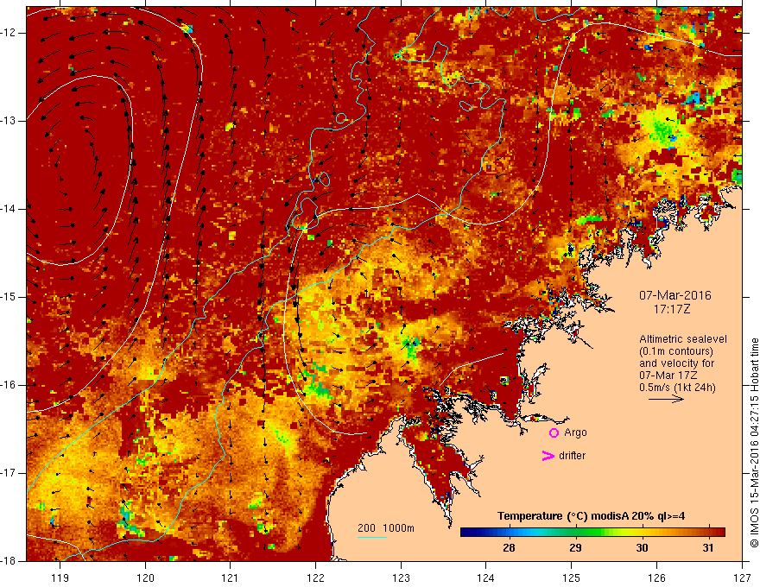The width and height of the screenshot is (760, 587).
Task: Click the 124 longitude axis label
Action: [486, 578]
